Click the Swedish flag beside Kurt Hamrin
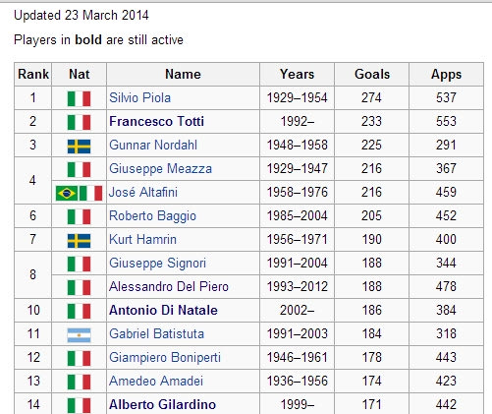Screen dimensions: 492x414 click(x=79, y=241)
